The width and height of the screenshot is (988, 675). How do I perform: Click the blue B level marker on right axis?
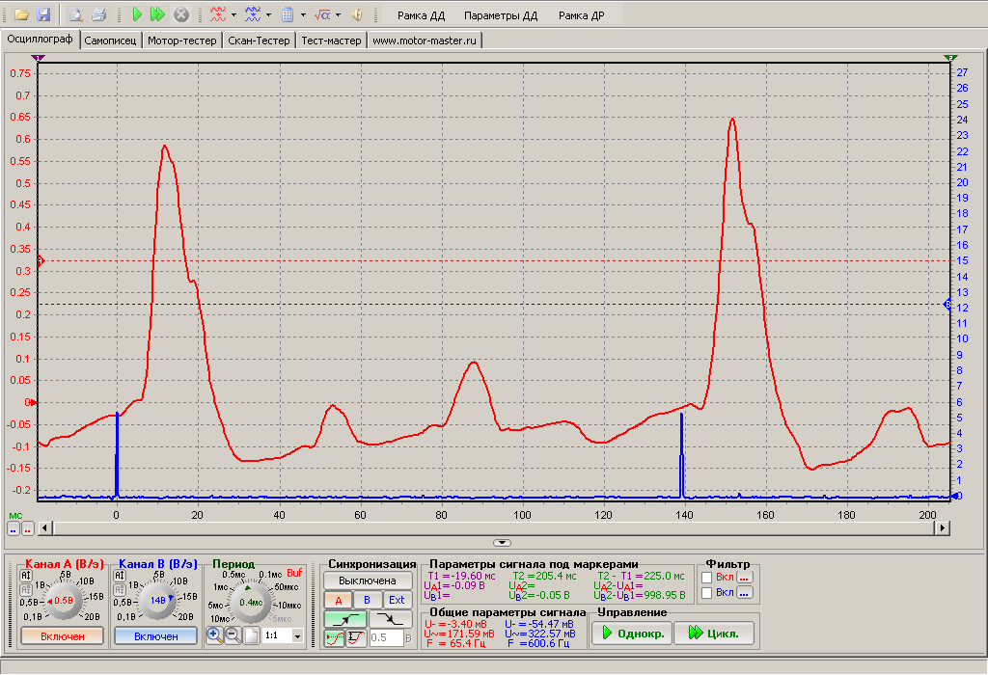[x=947, y=305]
